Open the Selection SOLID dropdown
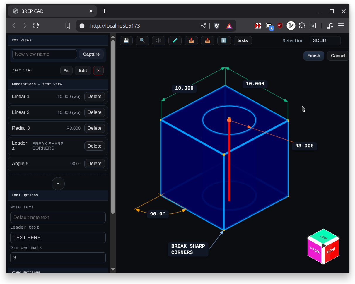The image size is (355, 284). pyautogui.click(x=325, y=41)
